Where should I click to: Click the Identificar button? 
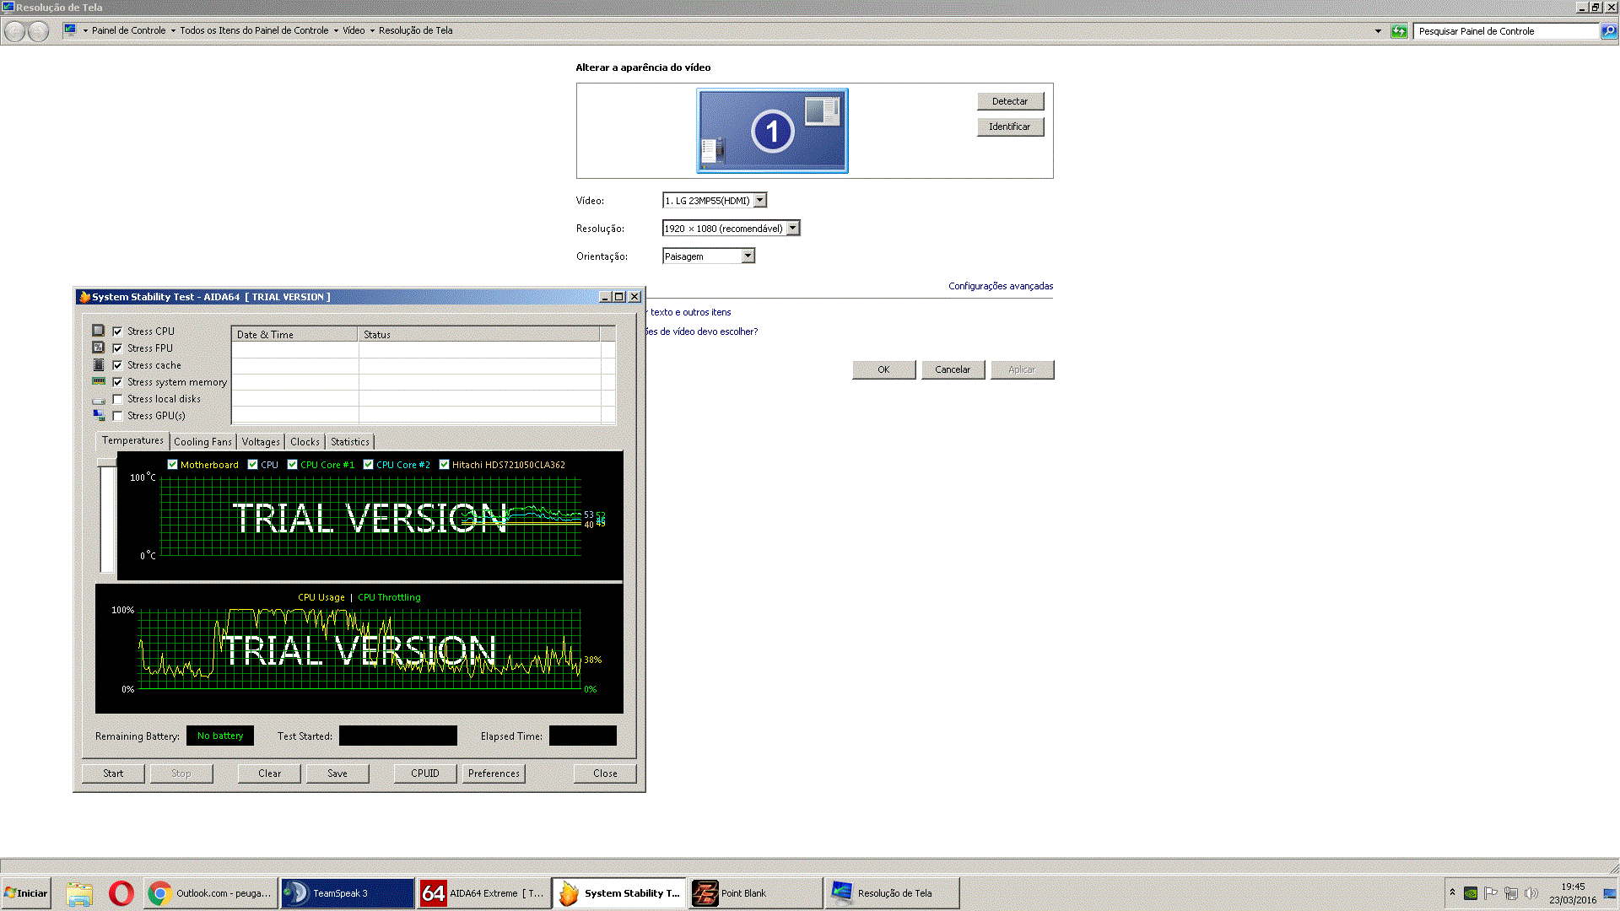[1010, 127]
